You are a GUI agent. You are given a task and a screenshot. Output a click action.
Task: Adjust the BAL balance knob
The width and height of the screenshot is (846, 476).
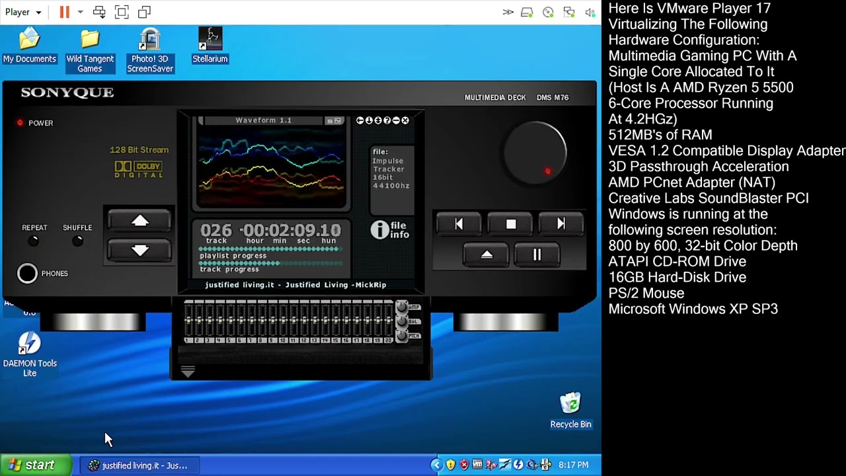click(x=401, y=322)
